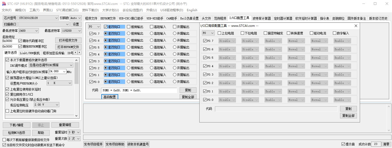
Task: Toggle the 提示音 checkbox
Action: coord(343,144)
